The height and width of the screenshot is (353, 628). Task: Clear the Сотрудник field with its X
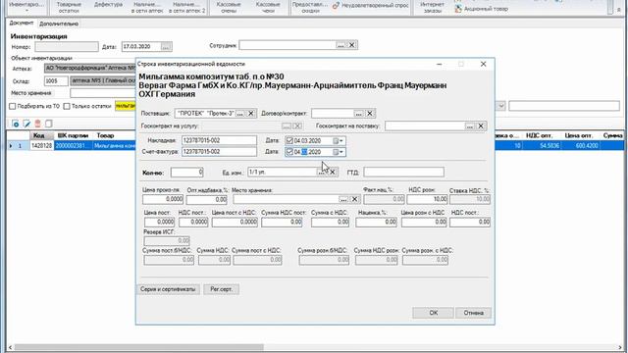pyautogui.click(x=351, y=45)
